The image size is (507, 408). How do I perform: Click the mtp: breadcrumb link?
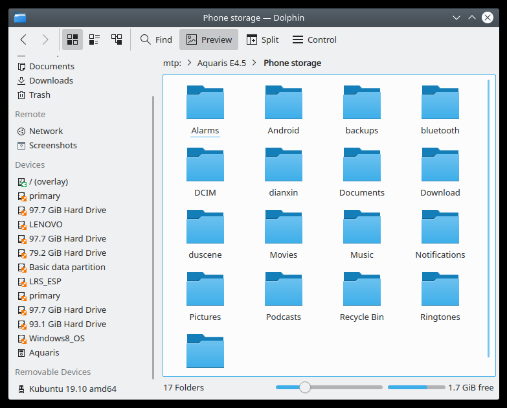172,63
